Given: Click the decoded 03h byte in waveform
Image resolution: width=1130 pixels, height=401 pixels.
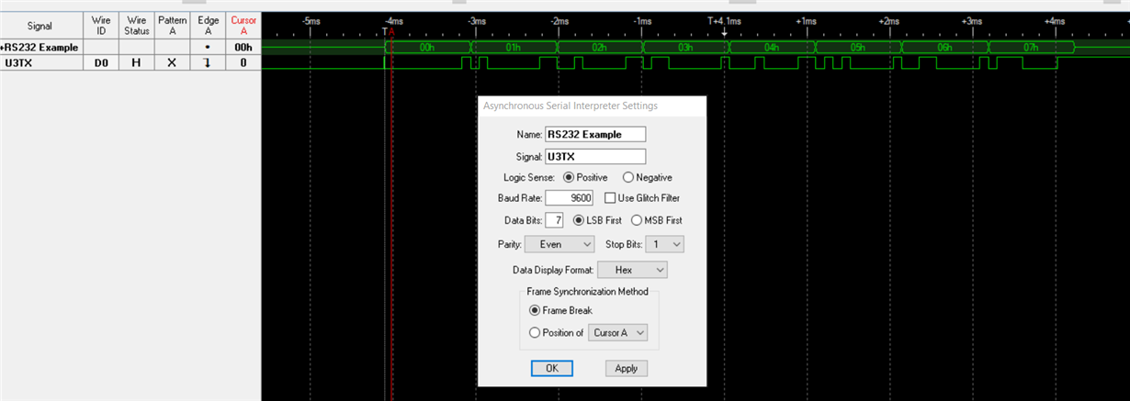Looking at the screenshot, I should tap(685, 47).
